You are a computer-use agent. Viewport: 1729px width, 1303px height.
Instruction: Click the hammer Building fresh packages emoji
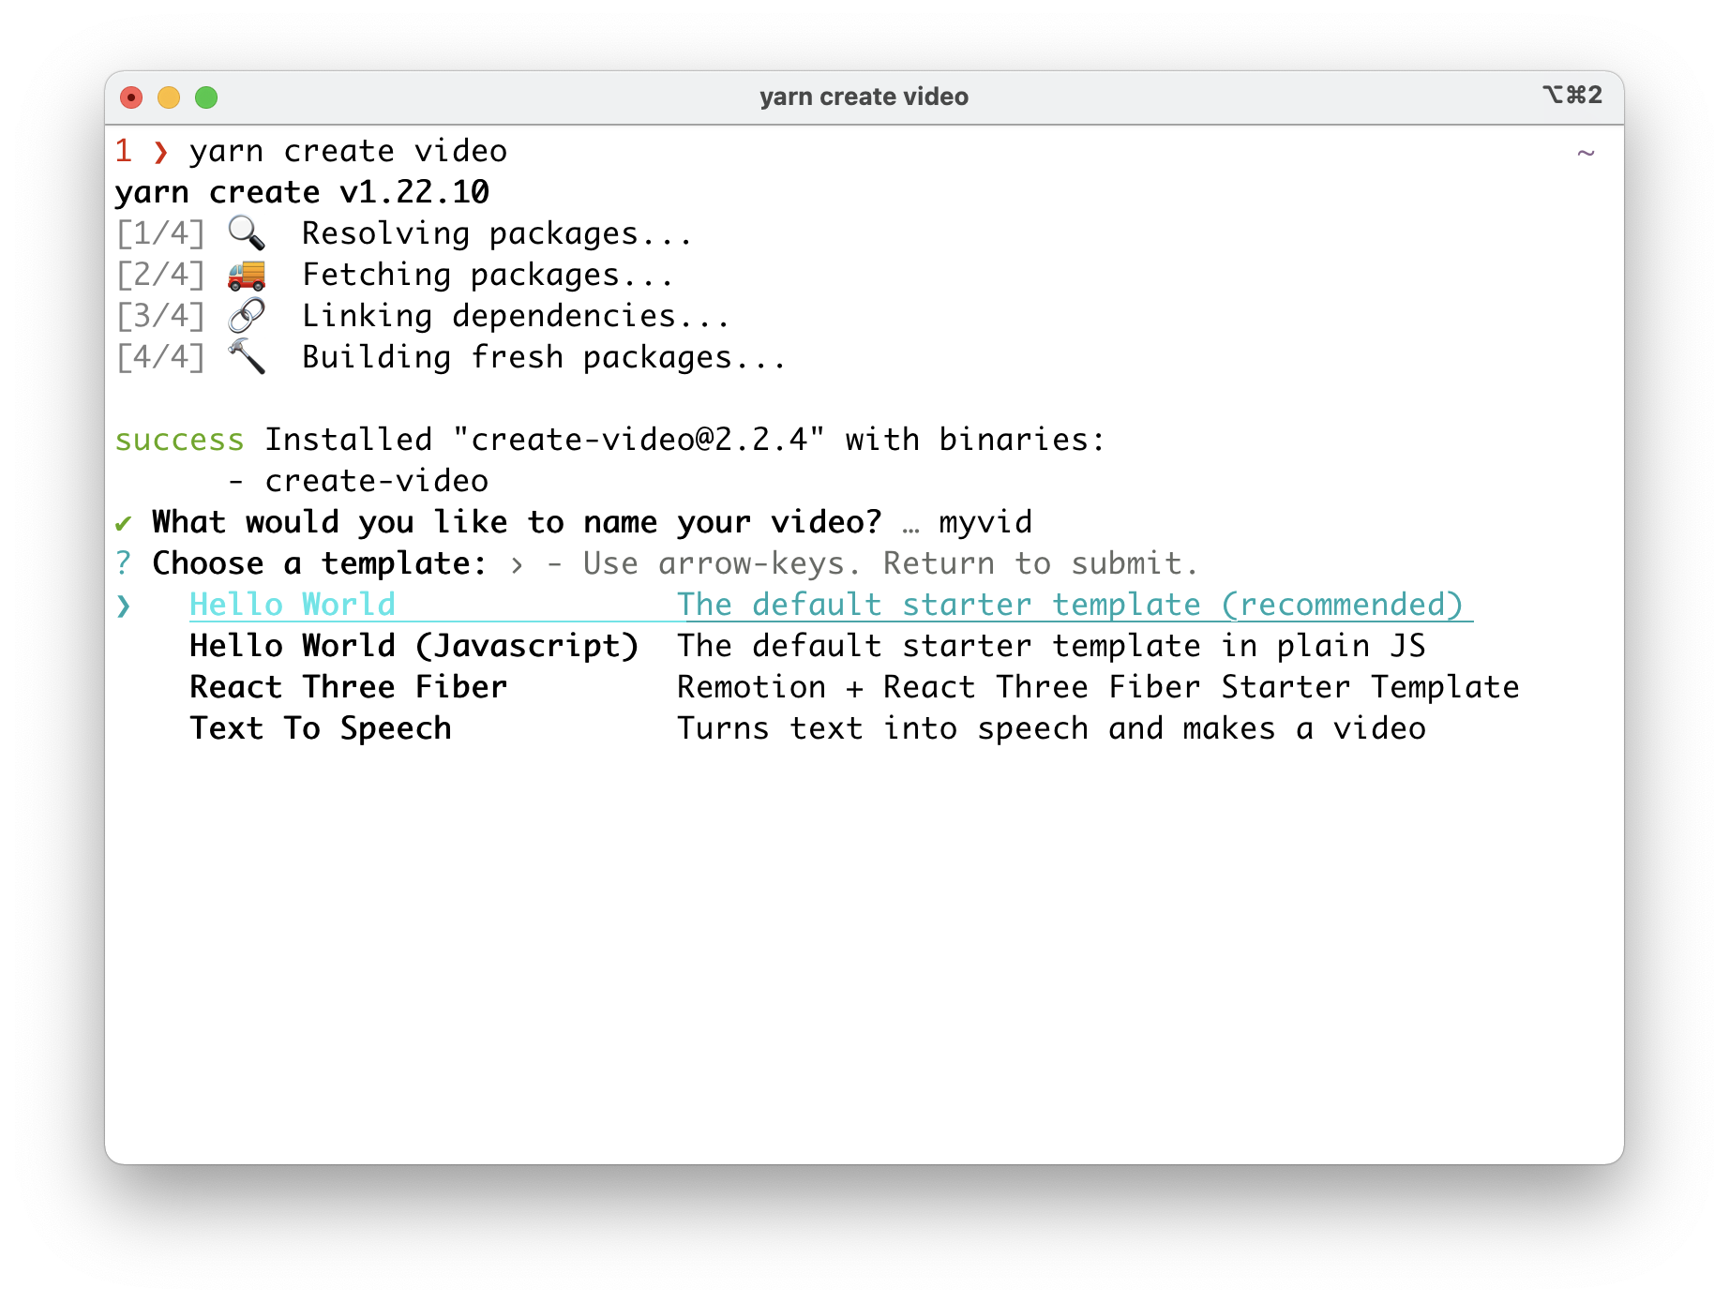pos(247,357)
